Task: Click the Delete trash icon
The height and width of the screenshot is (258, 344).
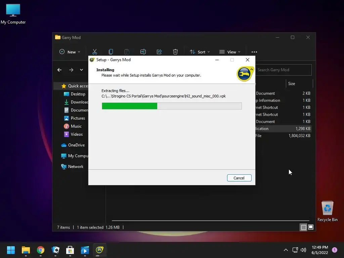Action: pos(175,52)
